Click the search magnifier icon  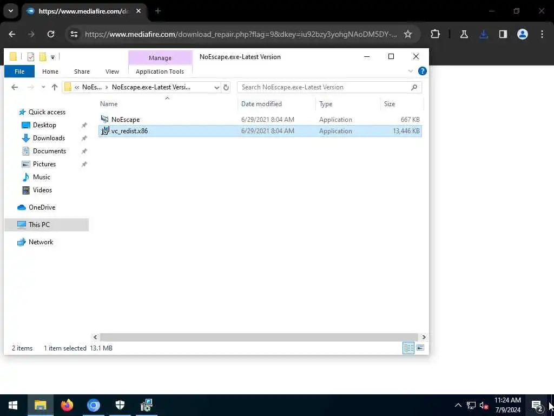(414, 87)
